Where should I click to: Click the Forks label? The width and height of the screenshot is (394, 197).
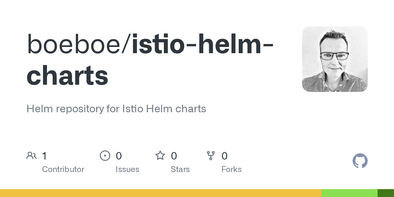click(x=231, y=169)
